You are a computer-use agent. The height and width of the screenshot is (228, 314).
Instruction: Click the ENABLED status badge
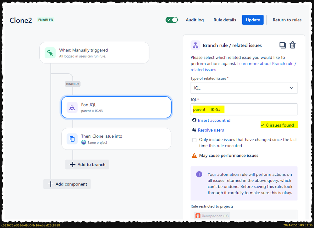coord(46,20)
